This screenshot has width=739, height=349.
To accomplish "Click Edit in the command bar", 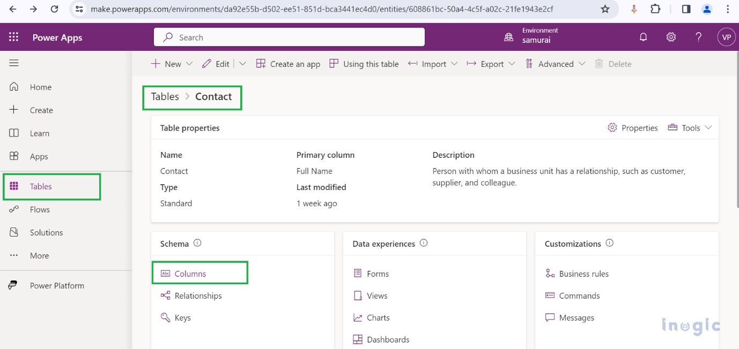I will click(216, 64).
